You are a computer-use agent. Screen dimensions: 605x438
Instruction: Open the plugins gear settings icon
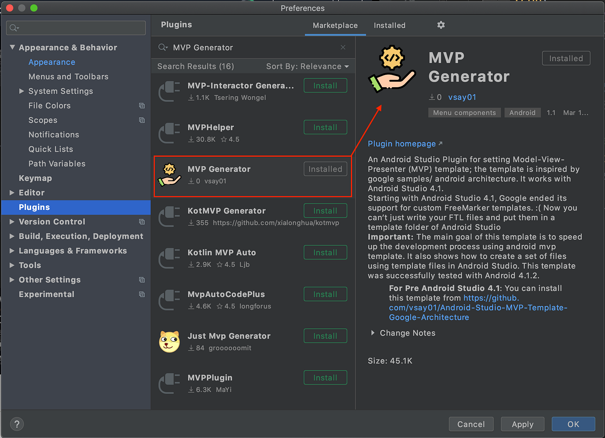pos(441,25)
